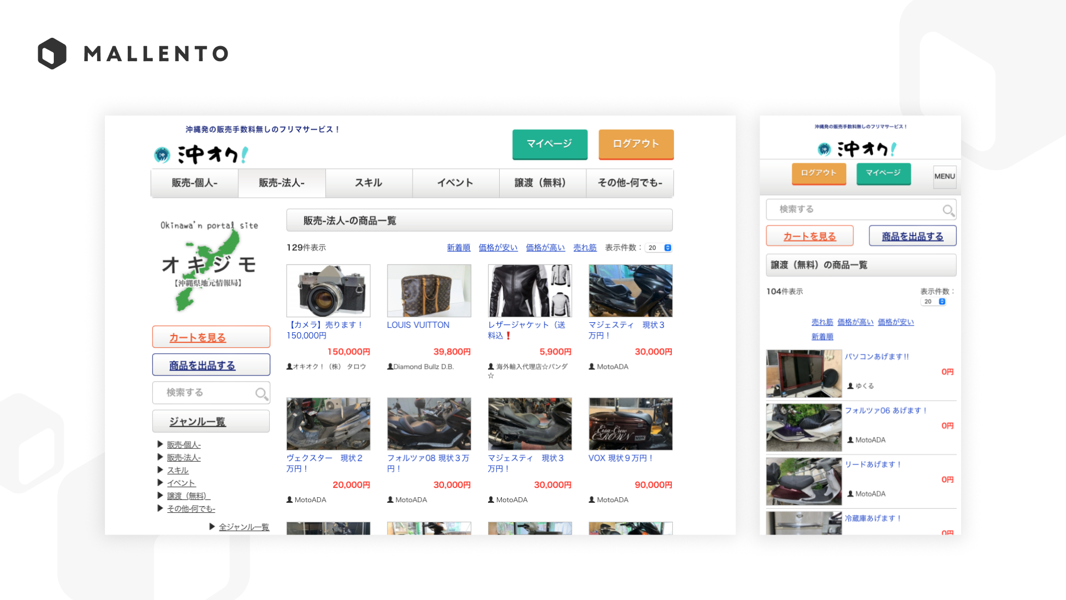Sort listings by 価格が安い link

coord(498,248)
